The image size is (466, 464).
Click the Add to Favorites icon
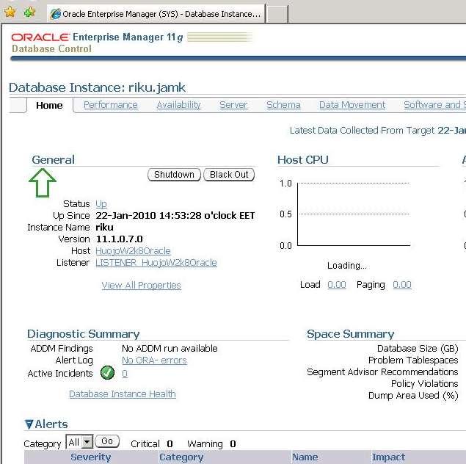pyautogui.click(x=29, y=12)
